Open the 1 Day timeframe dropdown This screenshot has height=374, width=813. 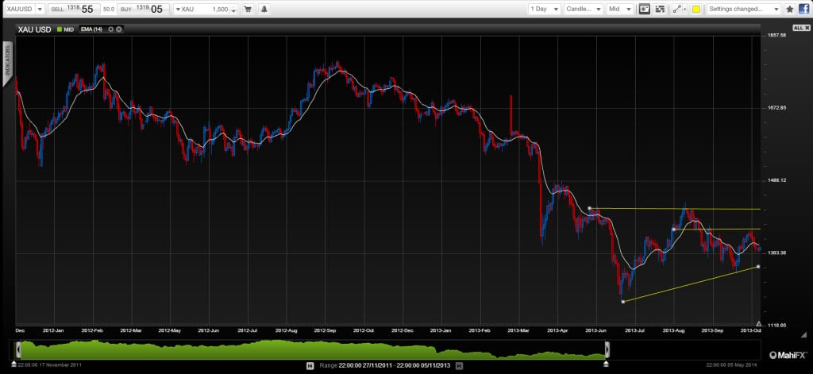click(545, 9)
